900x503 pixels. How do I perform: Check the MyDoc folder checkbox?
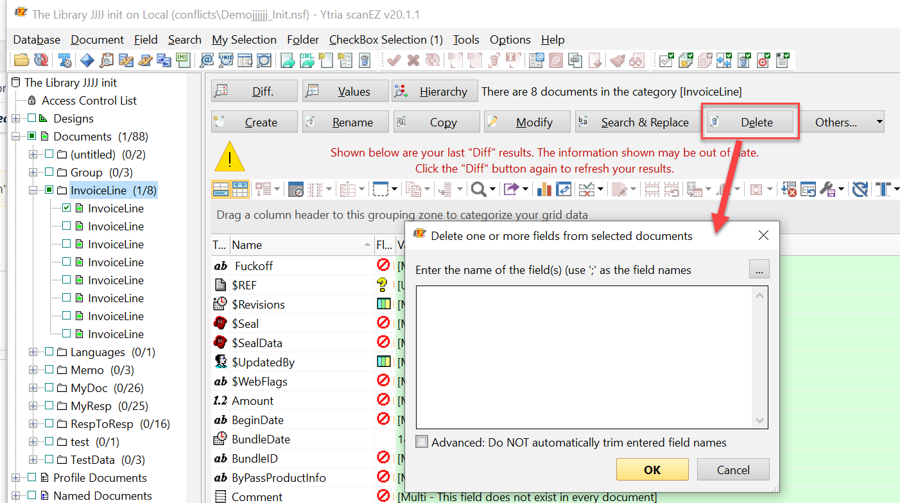pyautogui.click(x=49, y=388)
